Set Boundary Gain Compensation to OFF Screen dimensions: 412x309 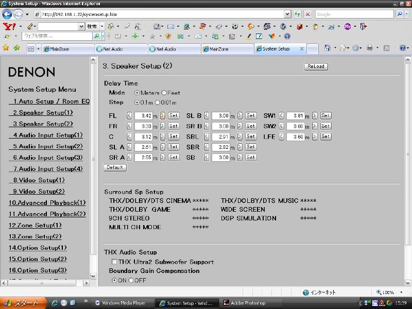(x=131, y=280)
